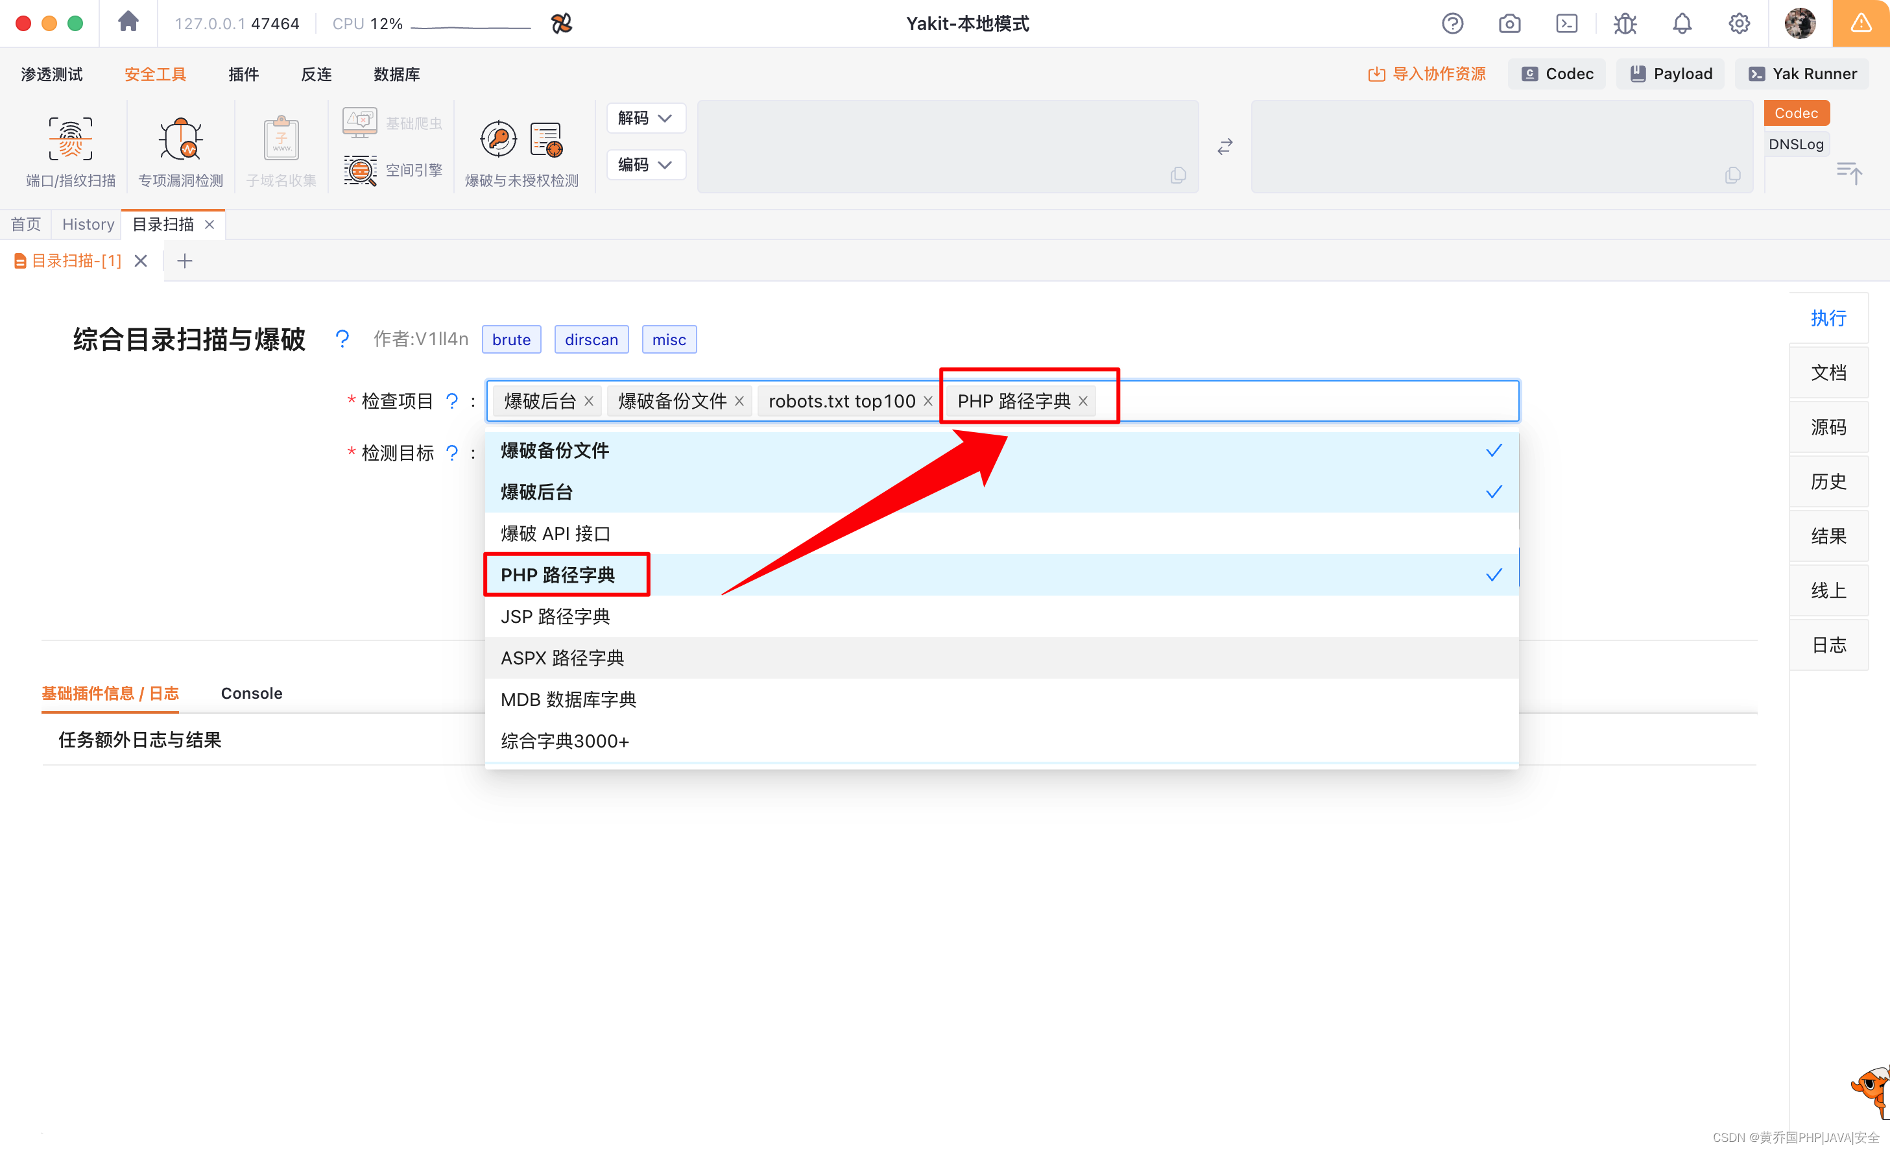Go to the home icon in title bar
Screen dimensions: 1890x1151
tap(128, 22)
